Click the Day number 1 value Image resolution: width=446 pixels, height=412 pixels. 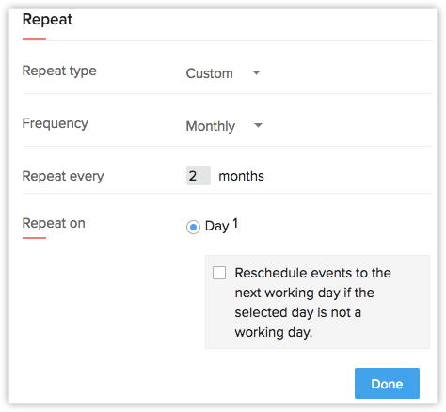[x=235, y=224]
